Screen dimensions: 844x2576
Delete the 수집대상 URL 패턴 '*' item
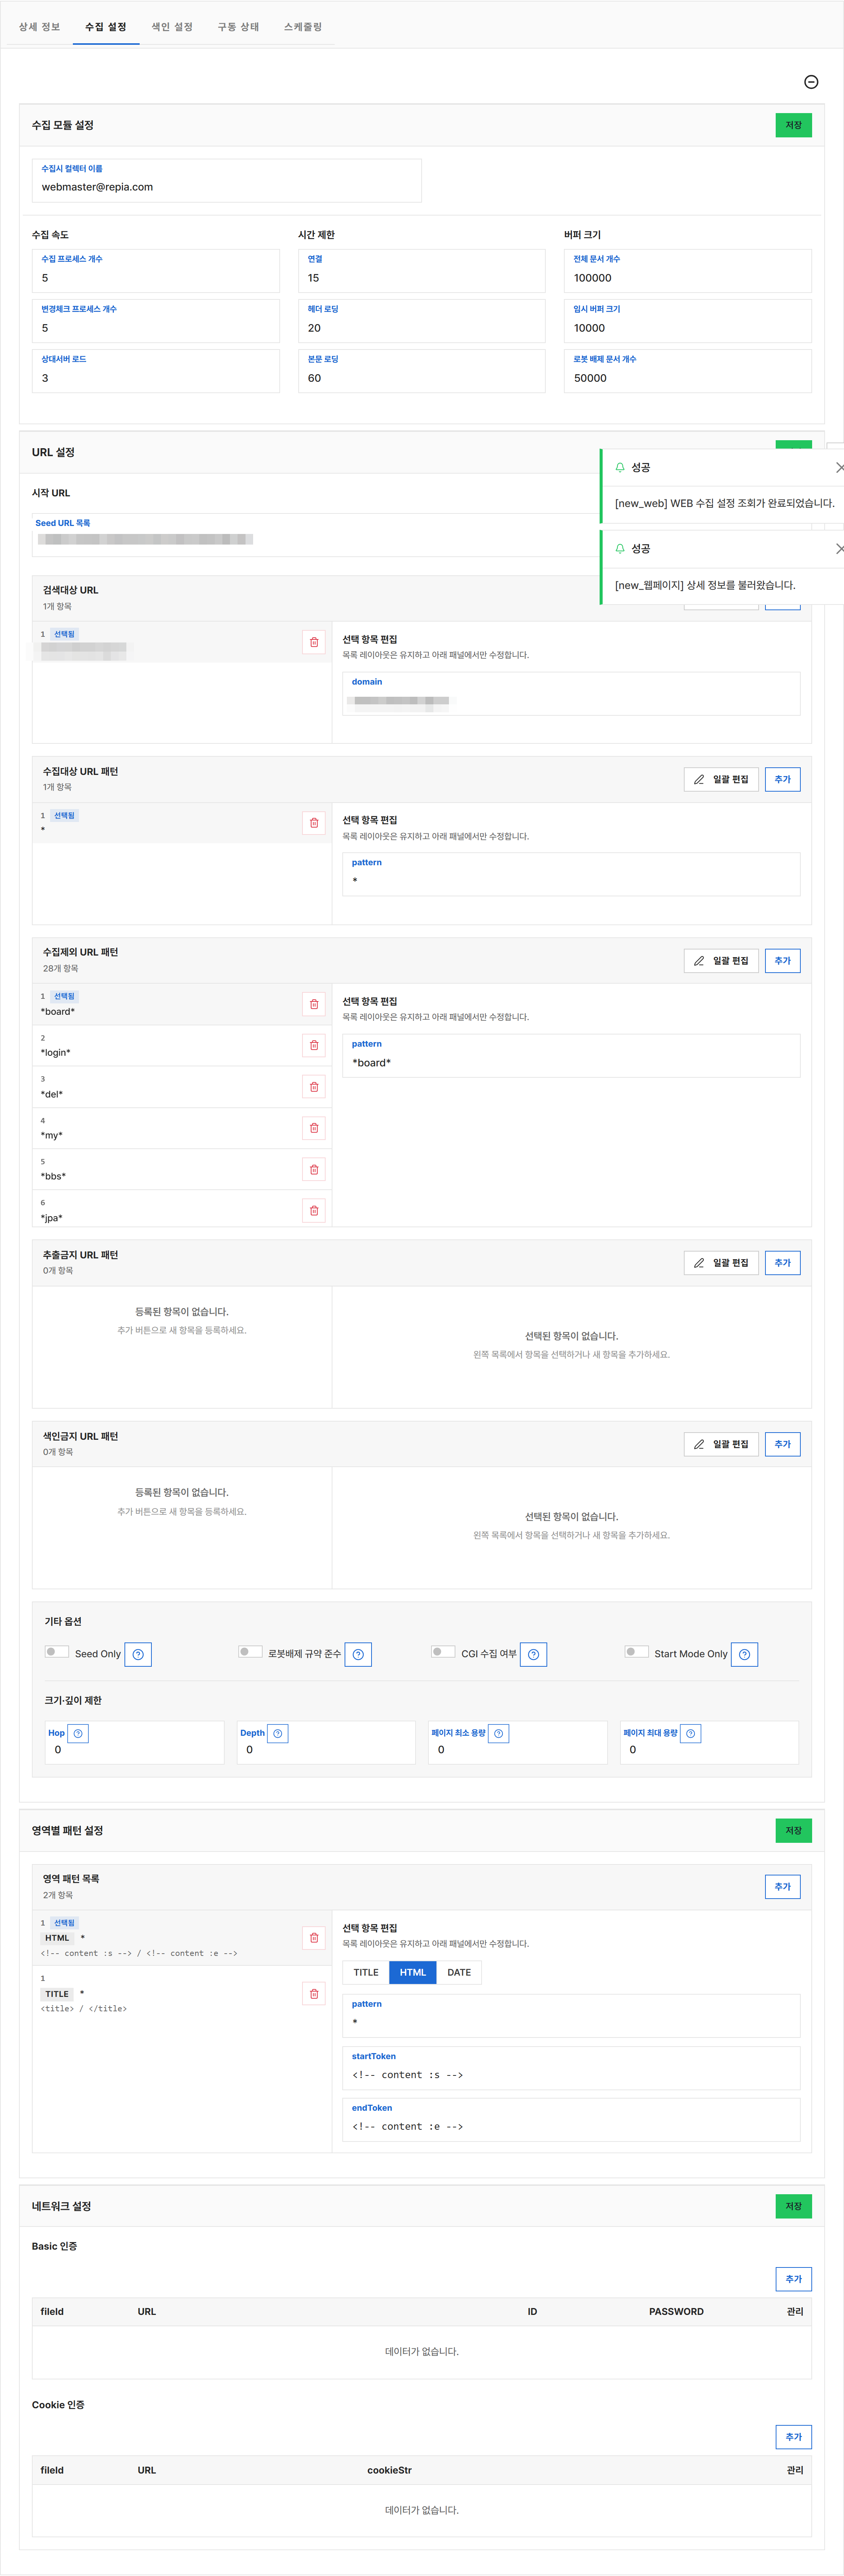point(314,823)
